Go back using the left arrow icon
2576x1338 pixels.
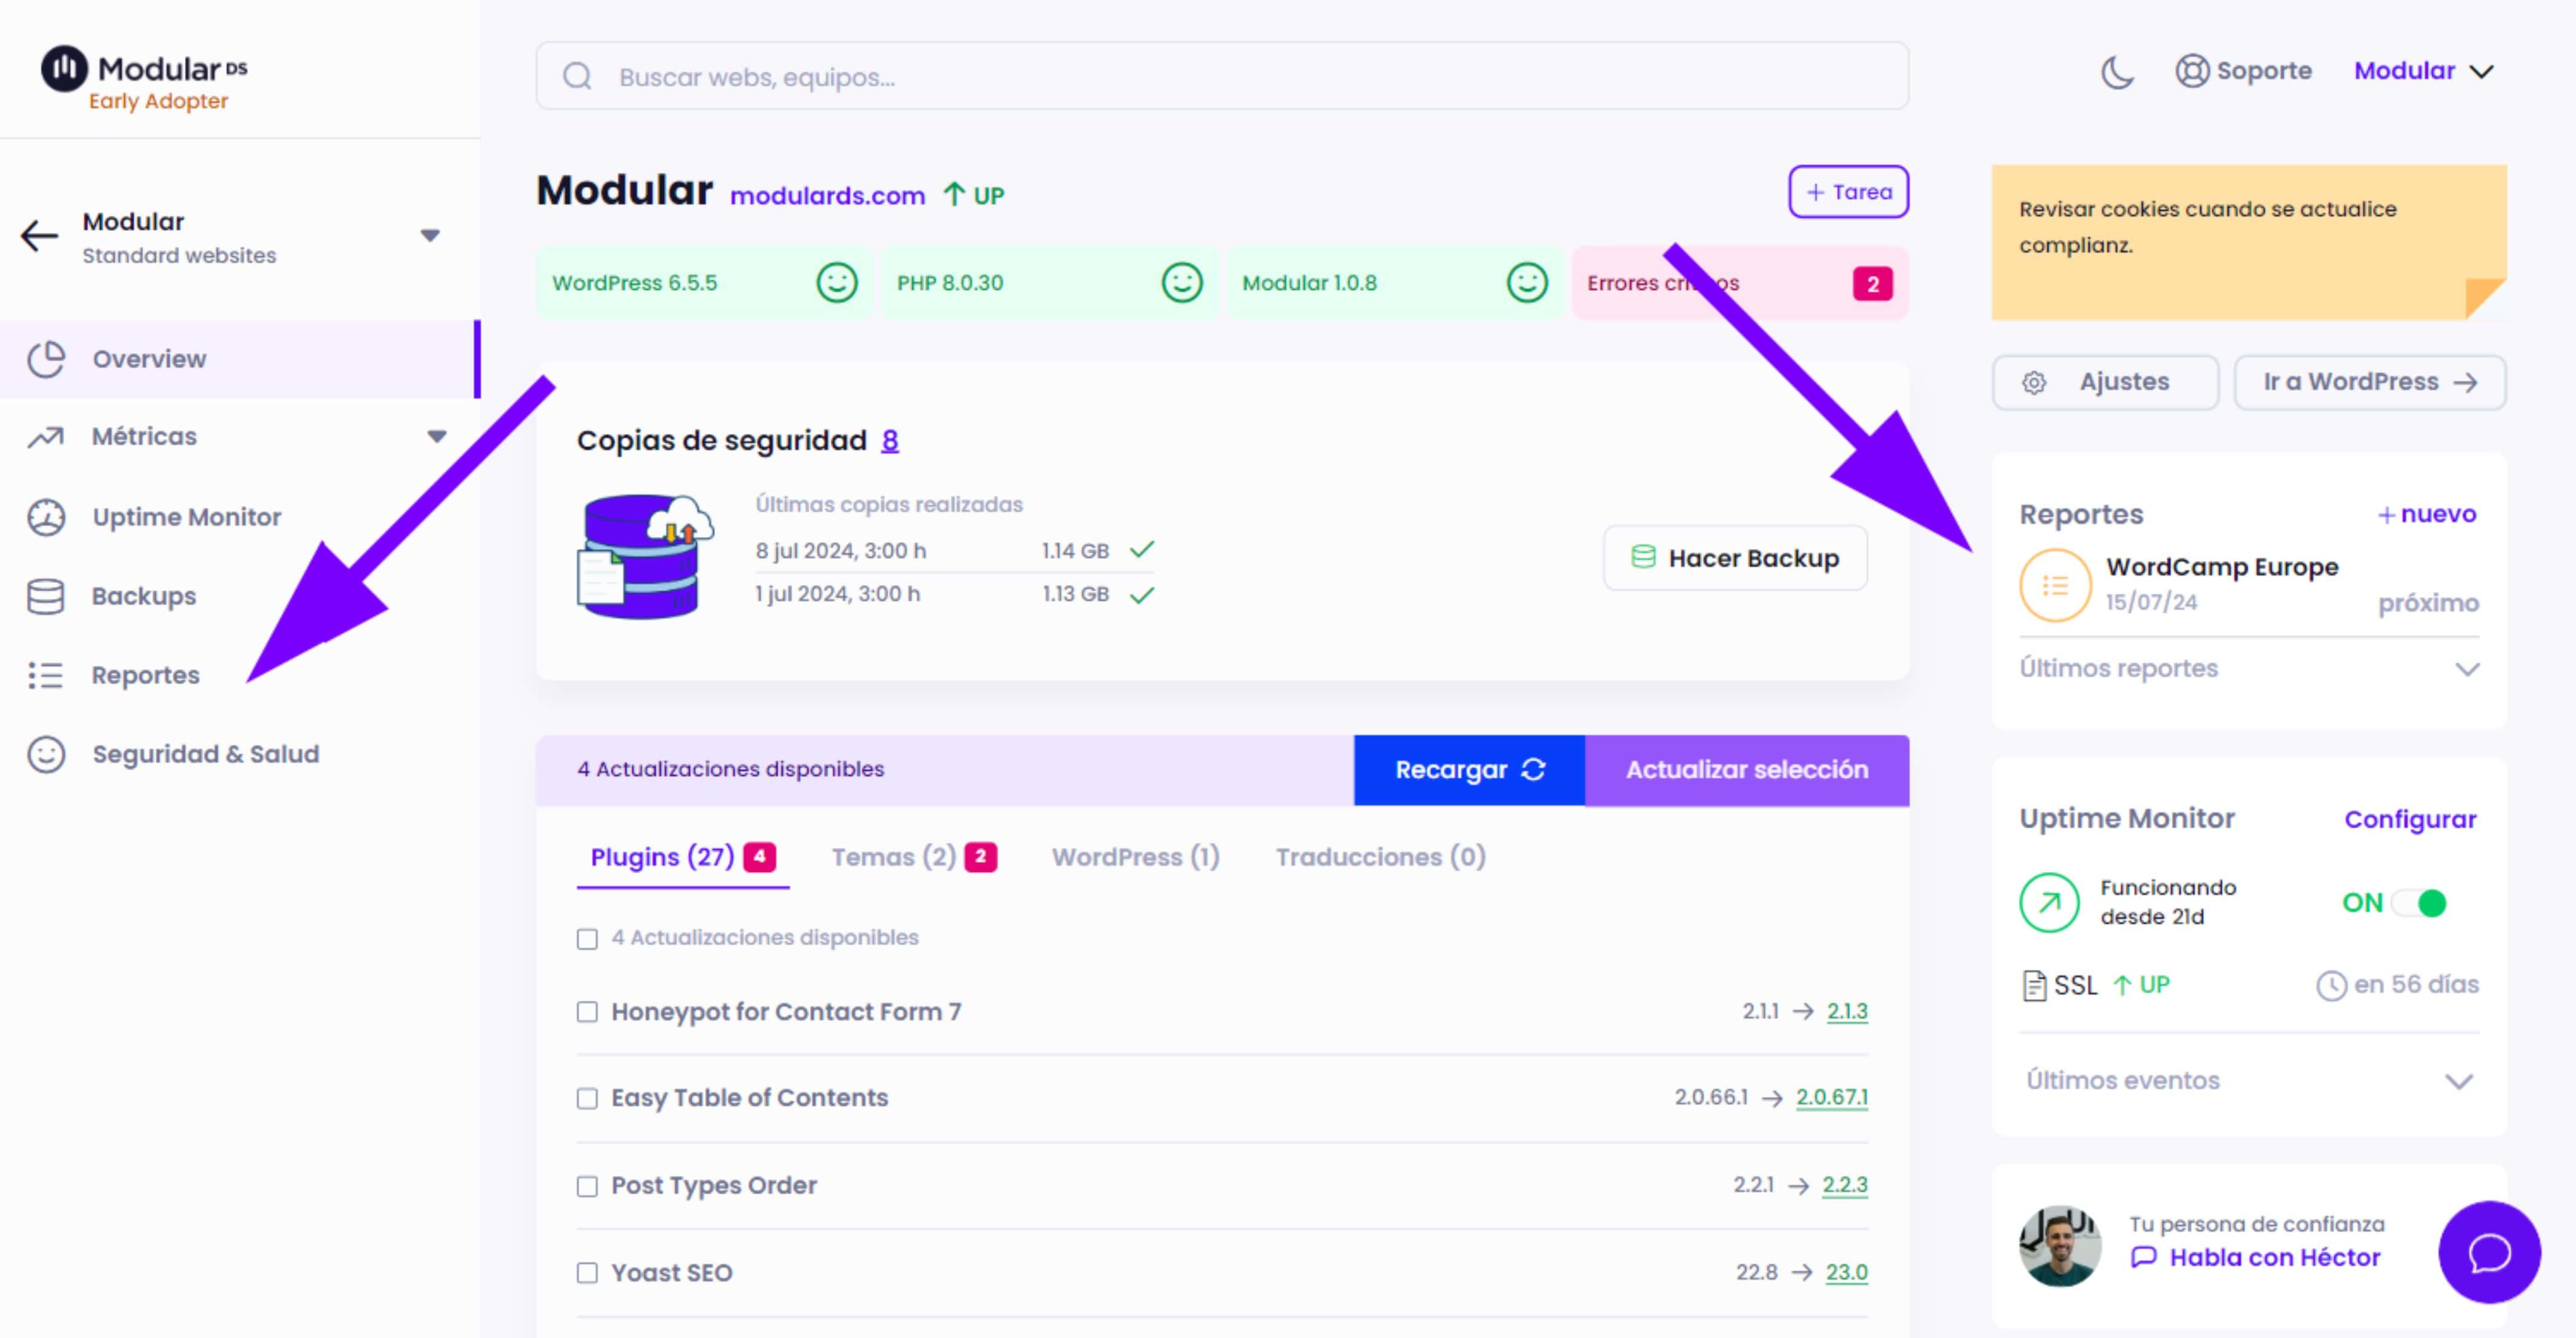39,237
